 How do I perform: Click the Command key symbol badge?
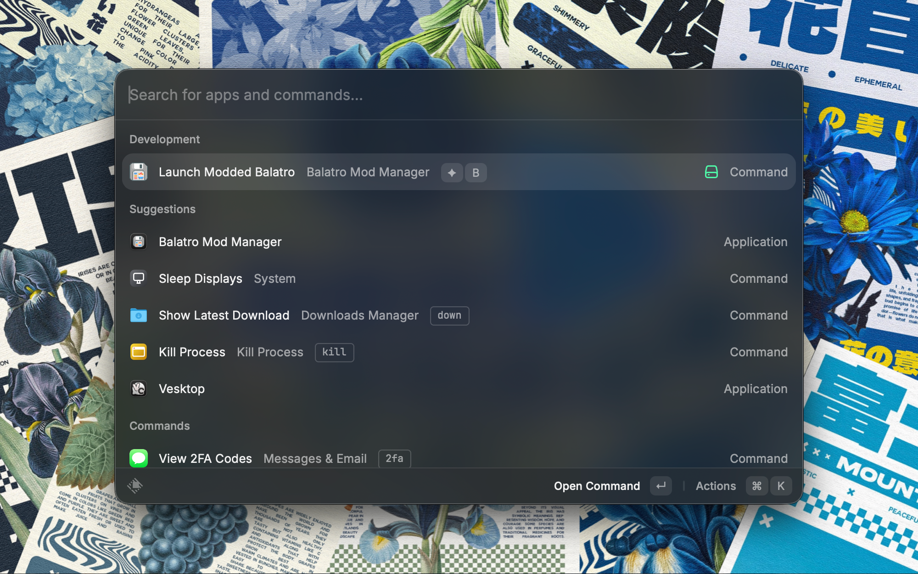[x=757, y=486]
